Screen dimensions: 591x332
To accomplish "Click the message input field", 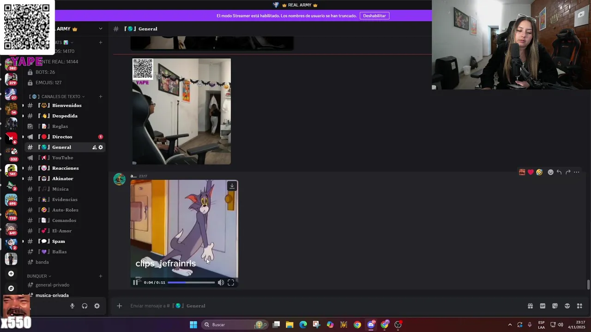I will pyautogui.click(x=323, y=306).
